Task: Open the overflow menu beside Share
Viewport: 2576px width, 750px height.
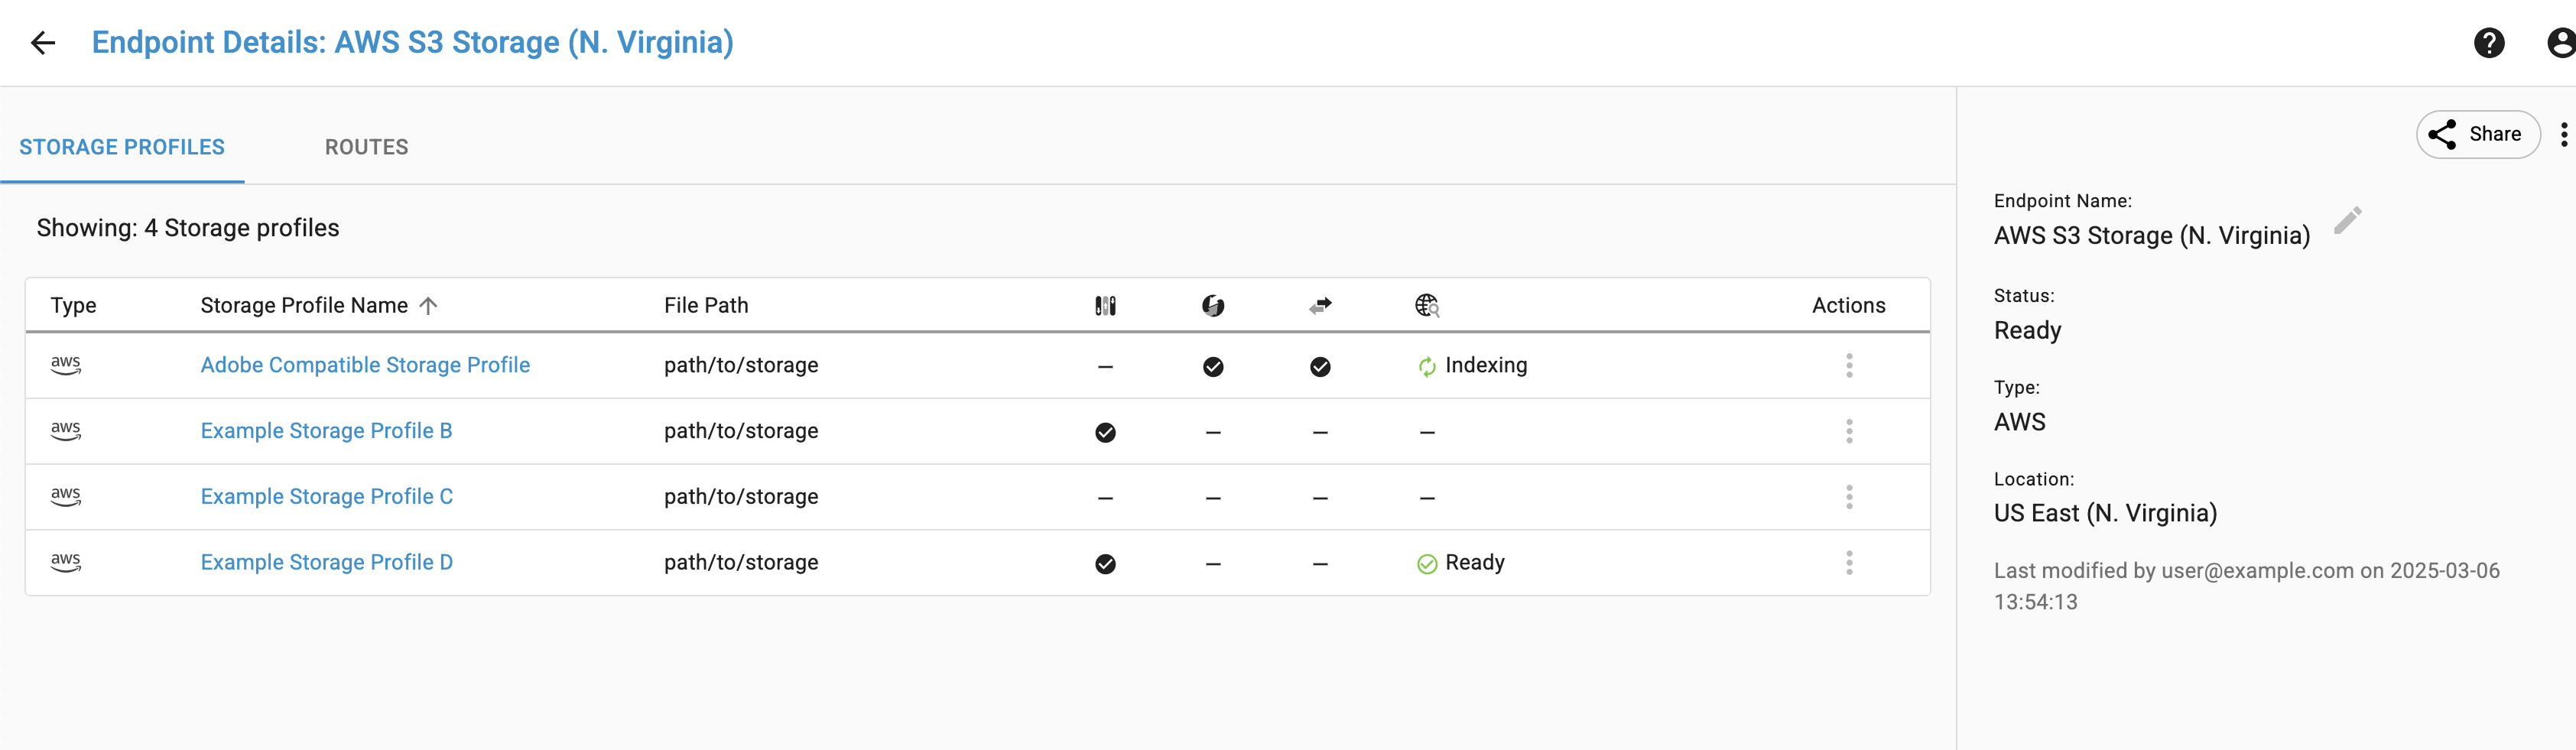Action: [x=2564, y=134]
